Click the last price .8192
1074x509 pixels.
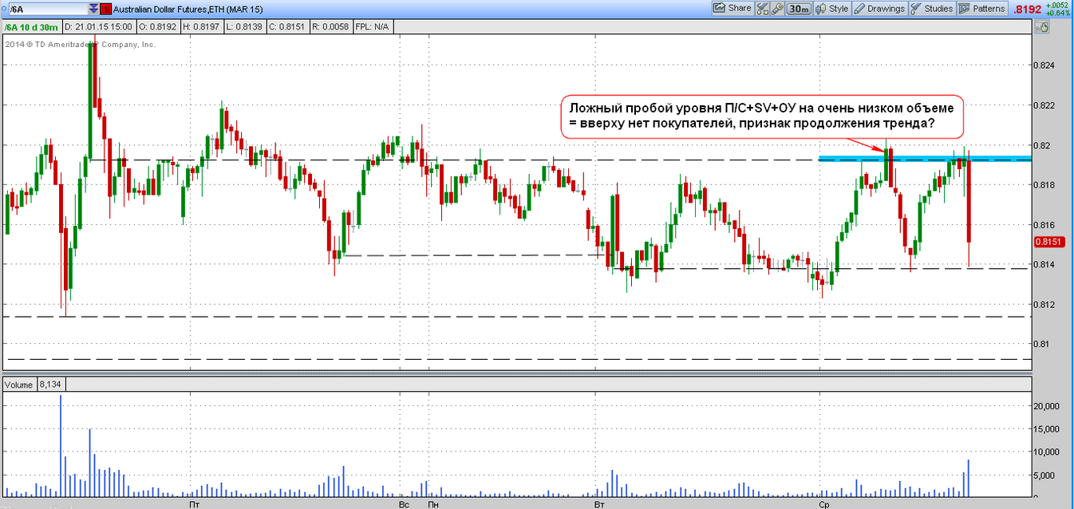[x=1027, y=9]
